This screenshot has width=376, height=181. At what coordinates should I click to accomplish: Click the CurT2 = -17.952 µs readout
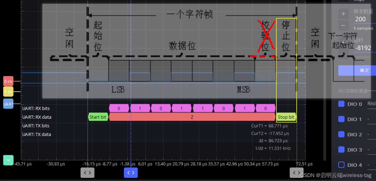(x=269, y=133)
